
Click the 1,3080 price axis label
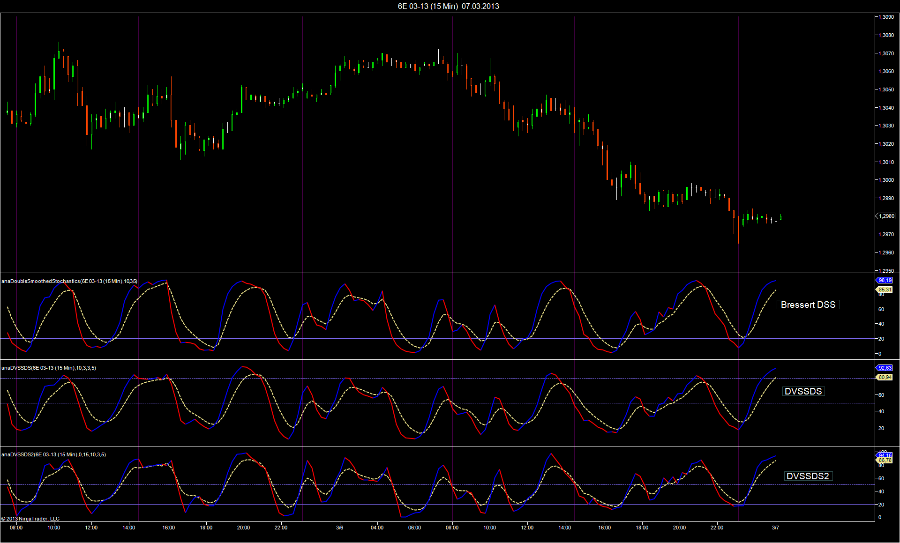coord(886,35)
